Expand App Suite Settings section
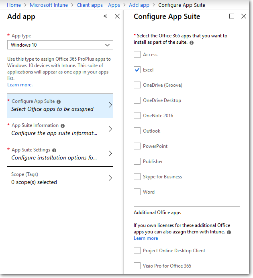This screenshot has width=253, height=278. tap(60, 154)
